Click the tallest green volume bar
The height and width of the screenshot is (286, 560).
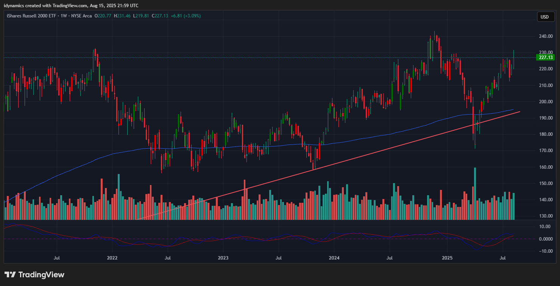point(475,194)
